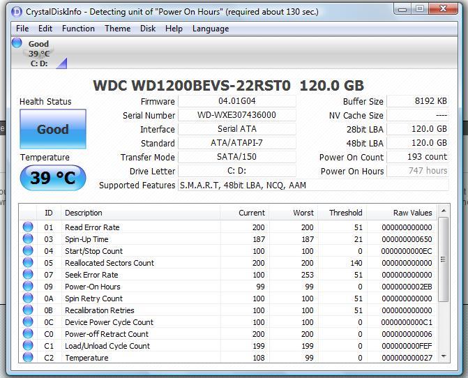Click the blue disk status orb beside Good 39 °C
The width and height of the screenshot is (468, 378).
click(17, 43)
